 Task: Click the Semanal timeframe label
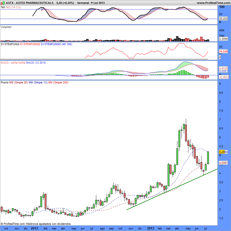coord(83,3)
